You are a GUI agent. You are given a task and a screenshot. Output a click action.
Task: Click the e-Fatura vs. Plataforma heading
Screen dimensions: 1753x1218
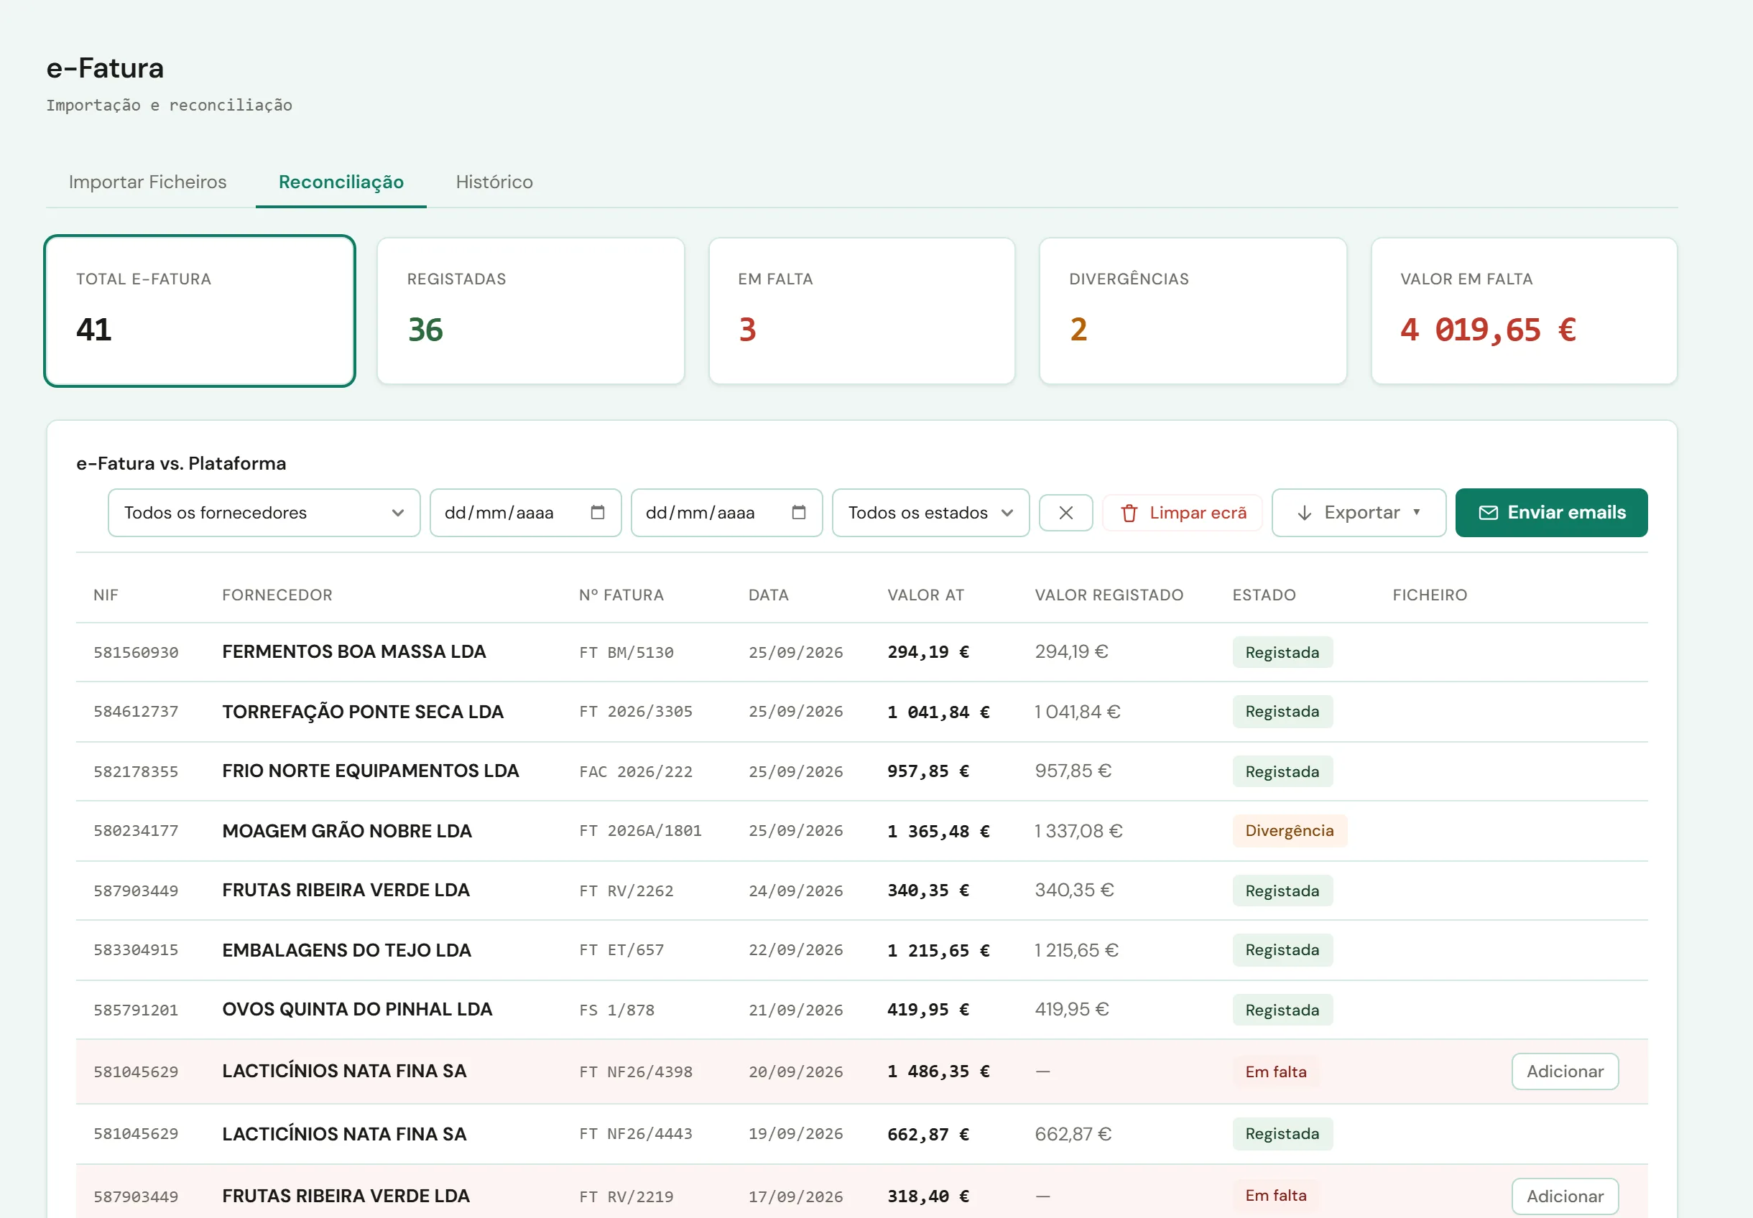pyautogui.click(x=181, y=463)
